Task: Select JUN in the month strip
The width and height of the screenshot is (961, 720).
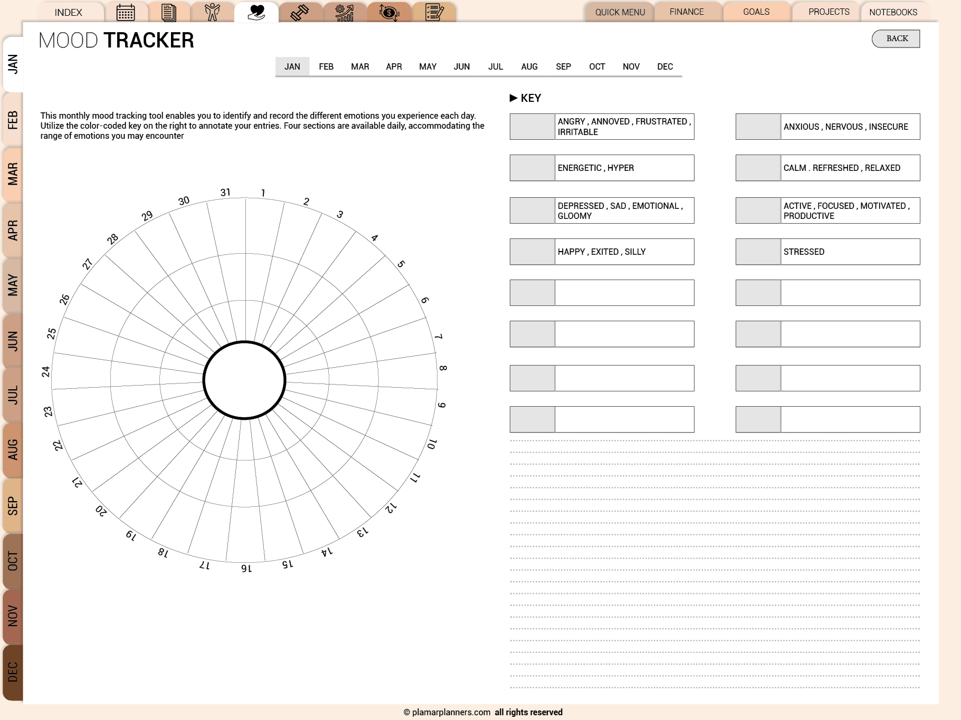Action: [462, 66]
